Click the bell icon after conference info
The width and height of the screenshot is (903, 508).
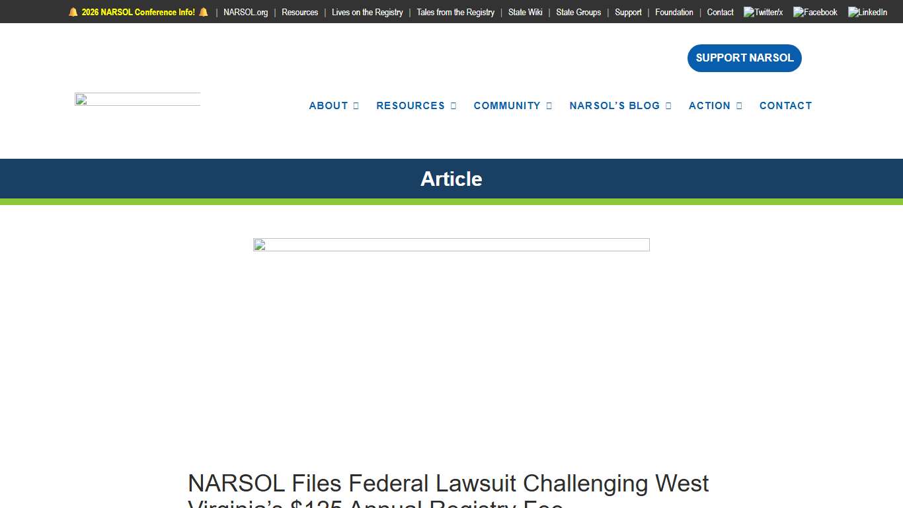[x=202, y=12]
